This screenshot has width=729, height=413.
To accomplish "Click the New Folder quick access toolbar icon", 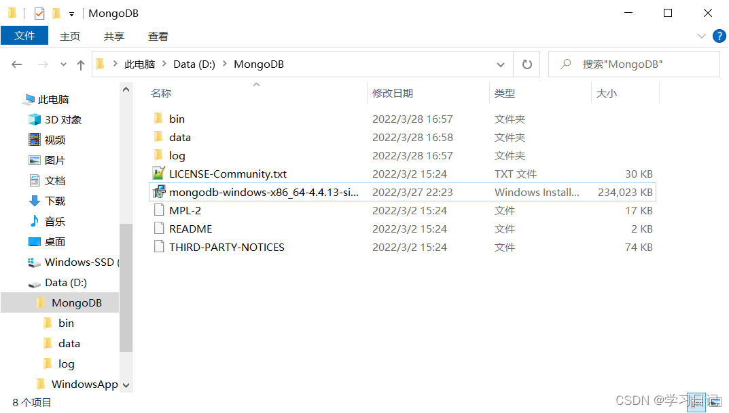I will [56, 14].
